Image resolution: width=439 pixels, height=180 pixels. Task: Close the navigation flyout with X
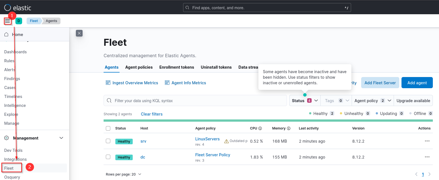click(x=79, y=33)
